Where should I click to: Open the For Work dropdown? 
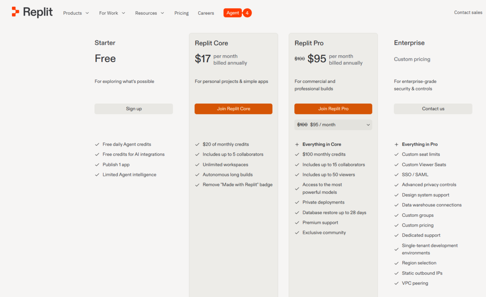click(x=112, y=13)
